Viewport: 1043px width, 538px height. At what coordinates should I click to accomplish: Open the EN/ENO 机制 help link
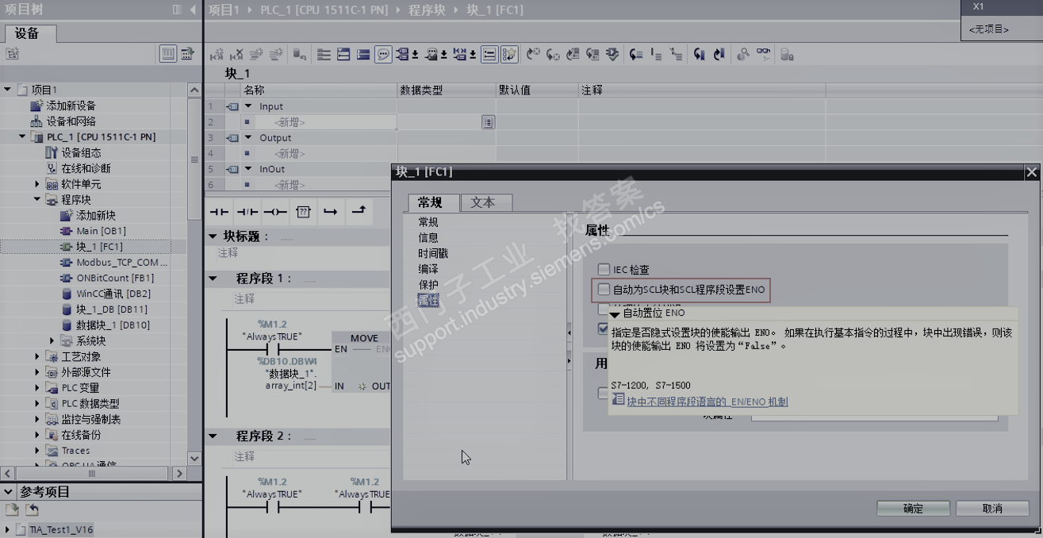(x=707, y=402)
